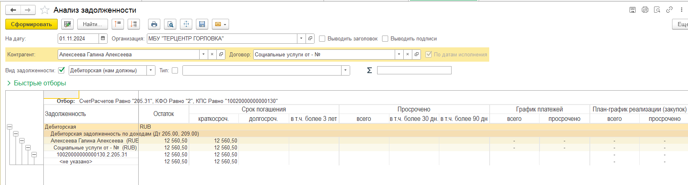Go back with the left arrow button
The height and width of the screenshot is (185, 688).
click(13, 10)
